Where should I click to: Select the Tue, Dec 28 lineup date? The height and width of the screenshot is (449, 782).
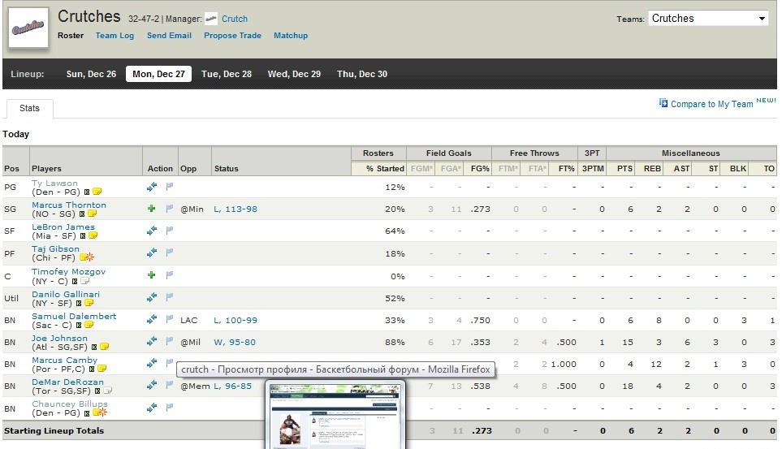[226, 74]
